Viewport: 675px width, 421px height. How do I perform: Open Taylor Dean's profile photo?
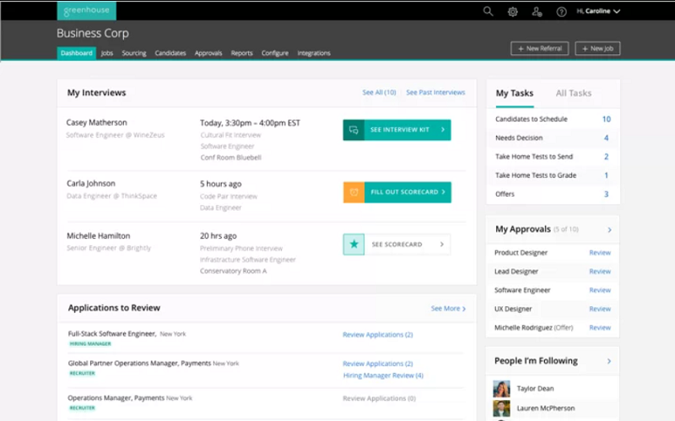(x=501, y=389)
